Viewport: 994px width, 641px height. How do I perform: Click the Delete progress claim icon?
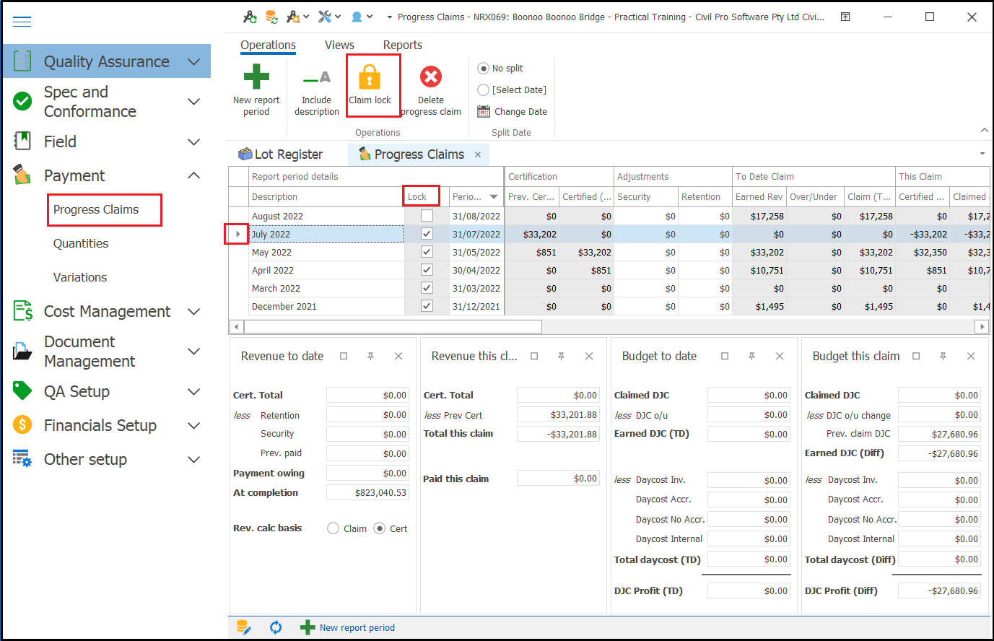[431, 77]
